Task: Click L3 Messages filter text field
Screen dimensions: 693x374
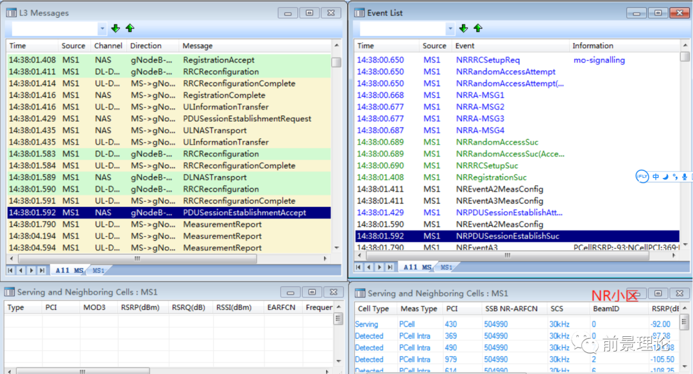Action: pyautogui.click(x=55, y=29)
